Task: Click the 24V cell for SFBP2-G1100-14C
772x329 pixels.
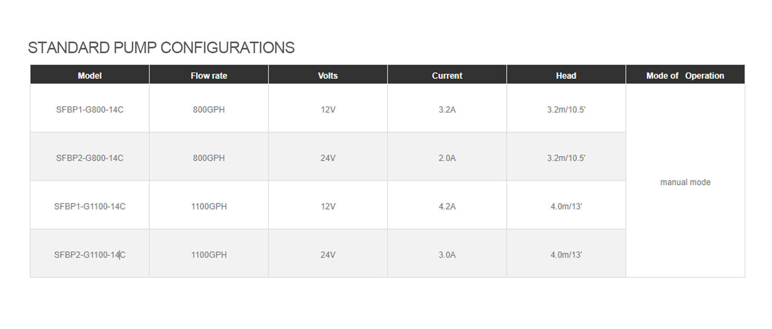Action: tap(328, 255)
